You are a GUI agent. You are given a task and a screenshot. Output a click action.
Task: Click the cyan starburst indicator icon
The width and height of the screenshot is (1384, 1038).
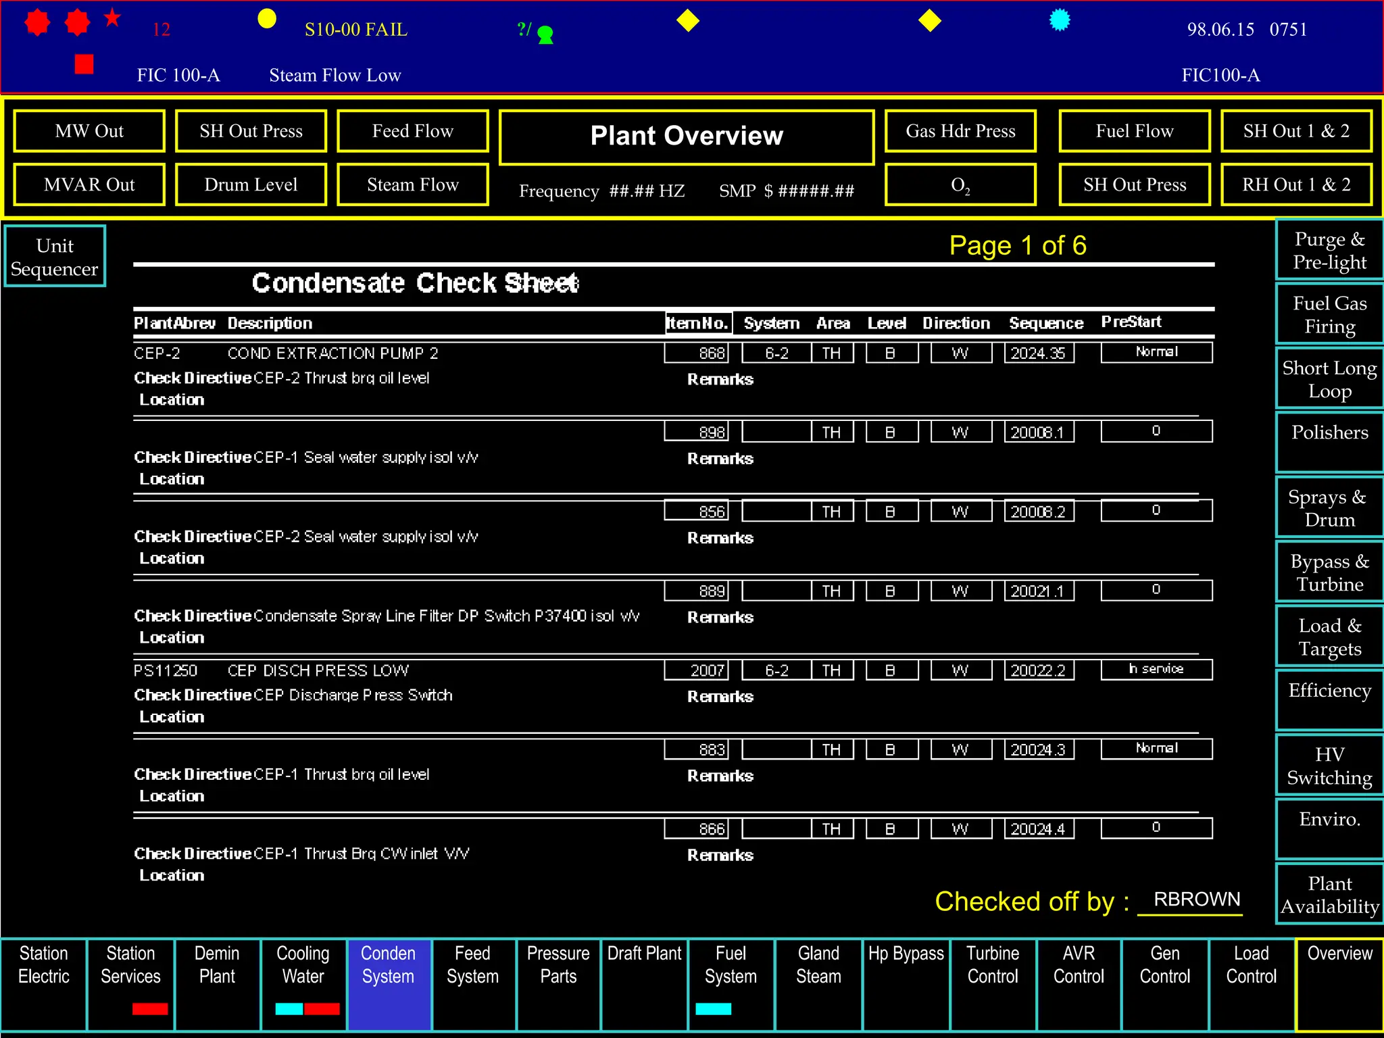pos(1060,20)
